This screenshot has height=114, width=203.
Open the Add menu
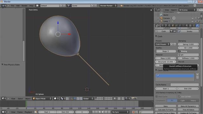(18, 6)
